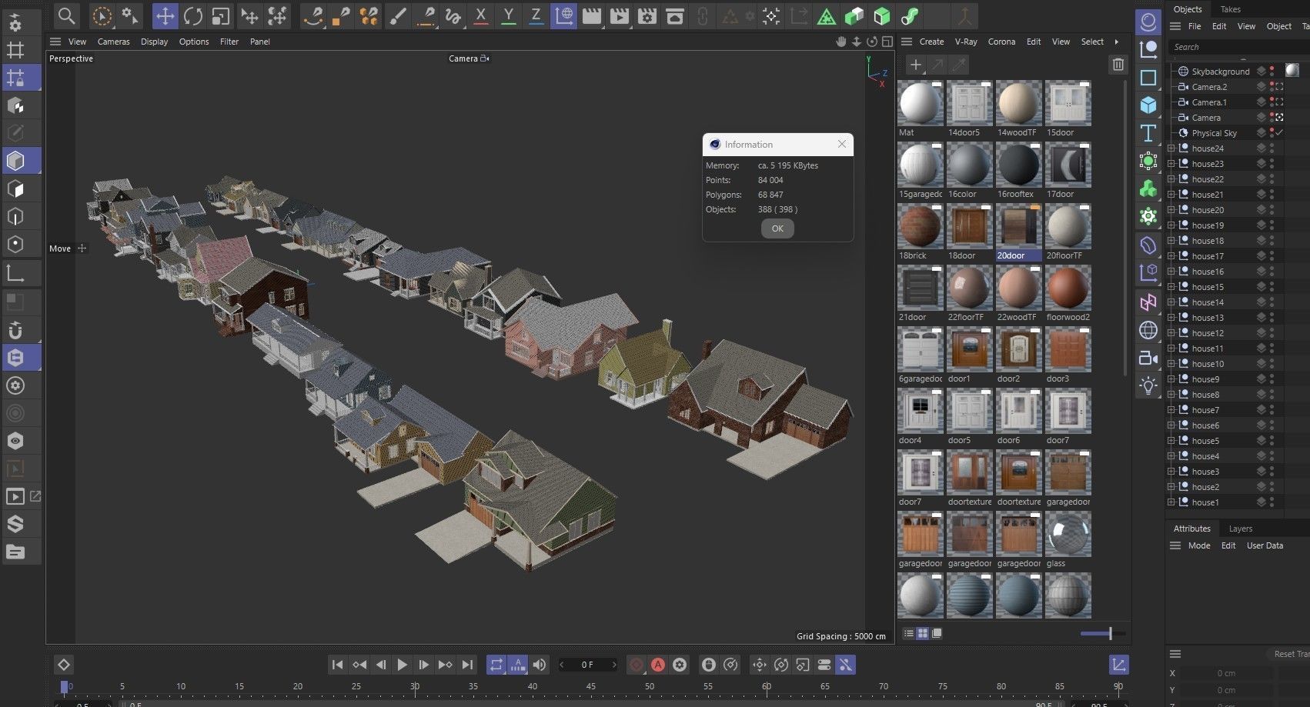Screen dimensions: 1310x707
Task: Delete material using trash icon
Action: click(1118, 65)
